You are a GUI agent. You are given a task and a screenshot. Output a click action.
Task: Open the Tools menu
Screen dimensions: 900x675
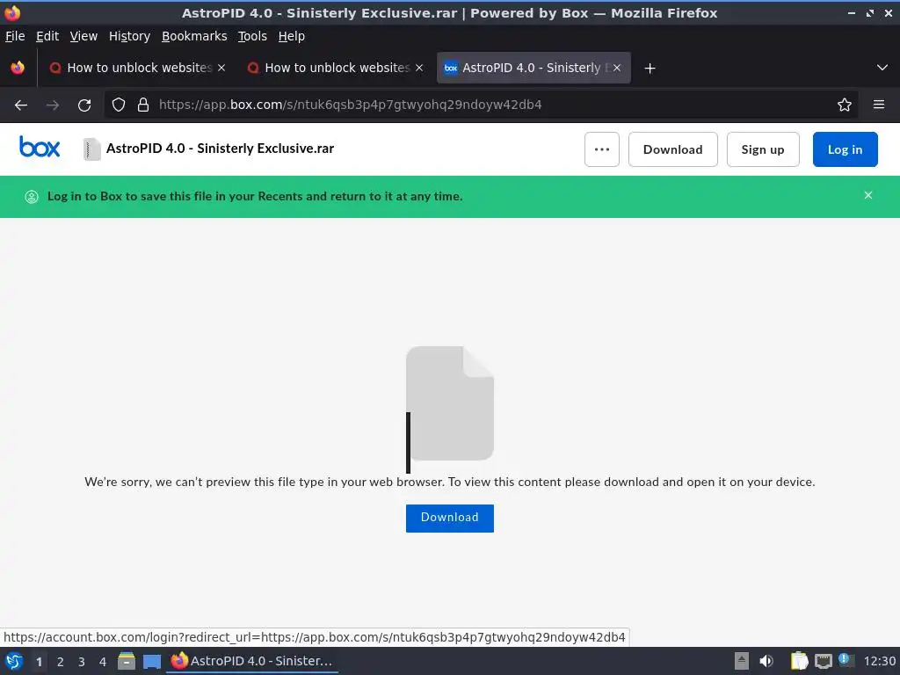click(252, 36)
